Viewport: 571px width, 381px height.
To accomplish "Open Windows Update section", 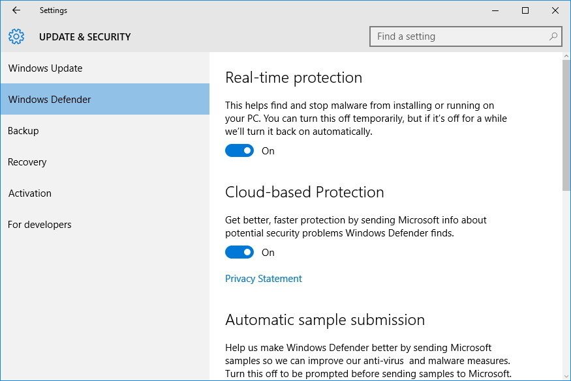I will [x=45, y=68].
